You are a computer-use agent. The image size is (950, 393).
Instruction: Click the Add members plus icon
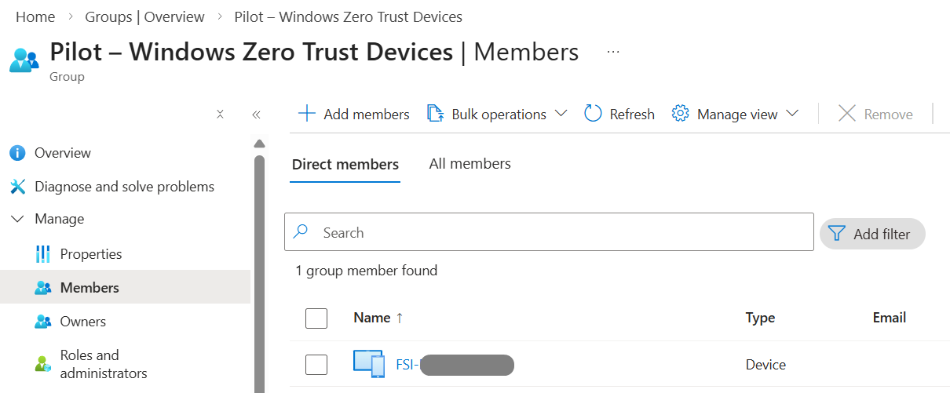click(307, 114)
